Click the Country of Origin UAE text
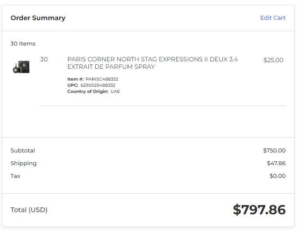 click(115, 92)
